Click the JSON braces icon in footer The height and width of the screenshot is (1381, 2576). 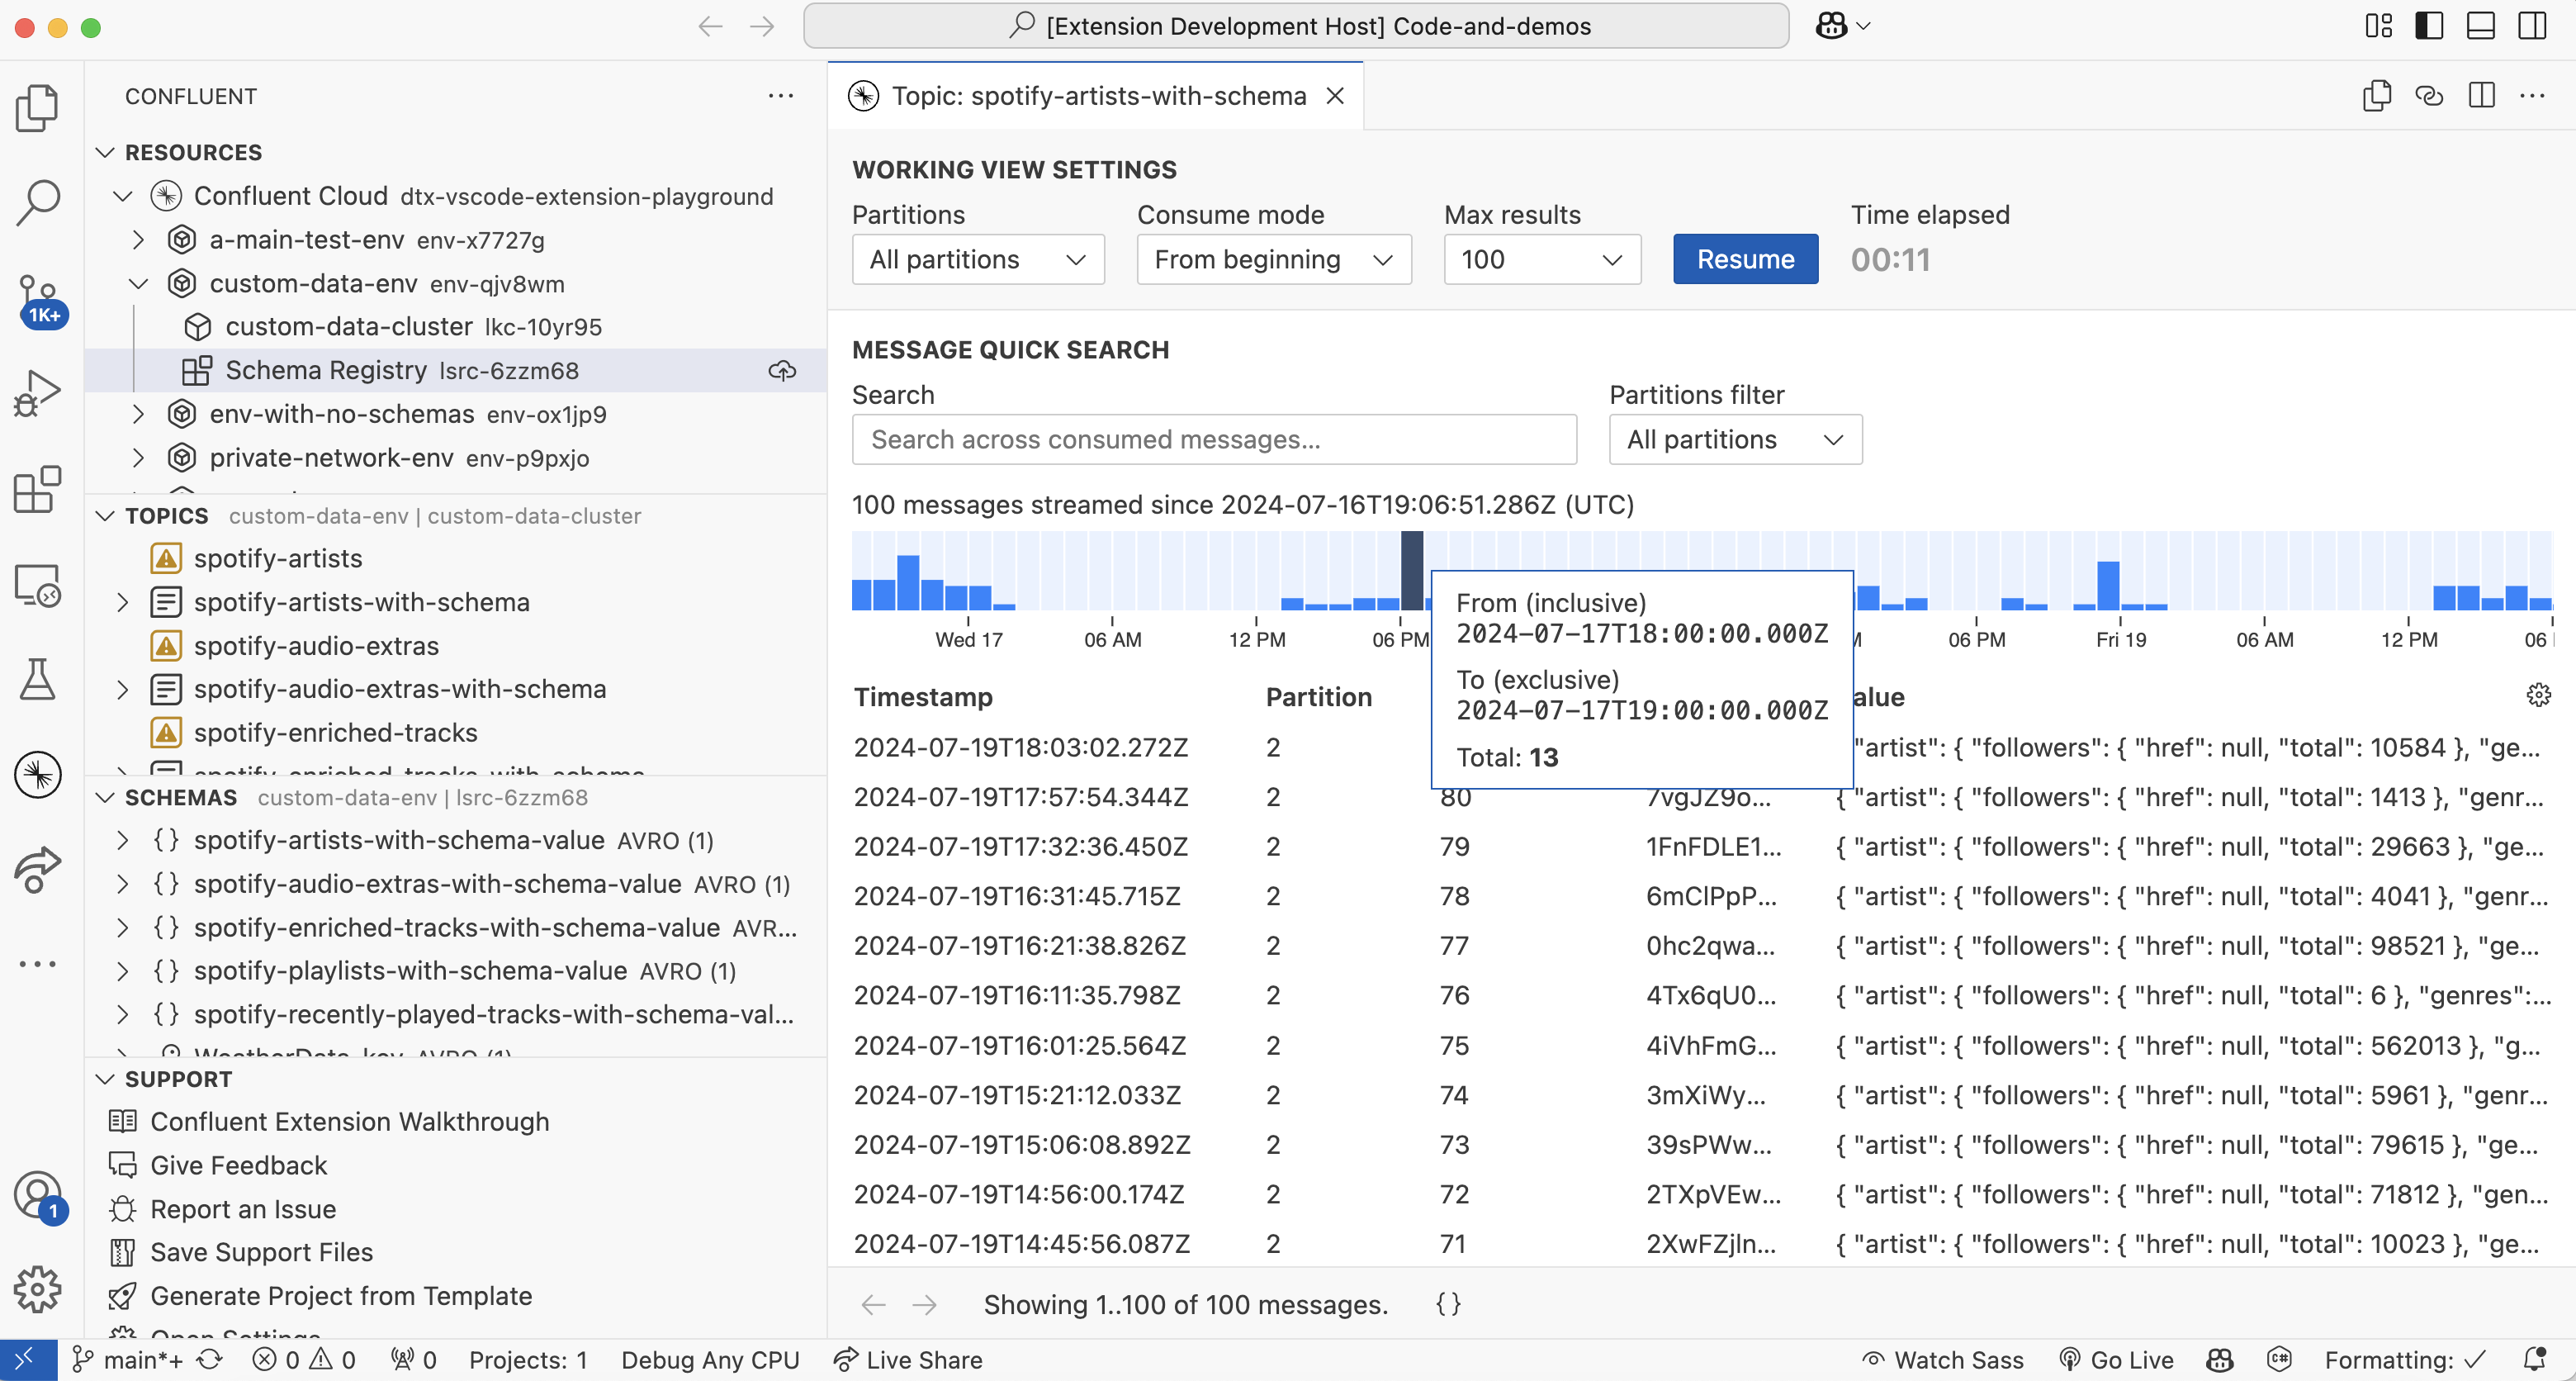pyautogui.click(x=1448, y=1304)
